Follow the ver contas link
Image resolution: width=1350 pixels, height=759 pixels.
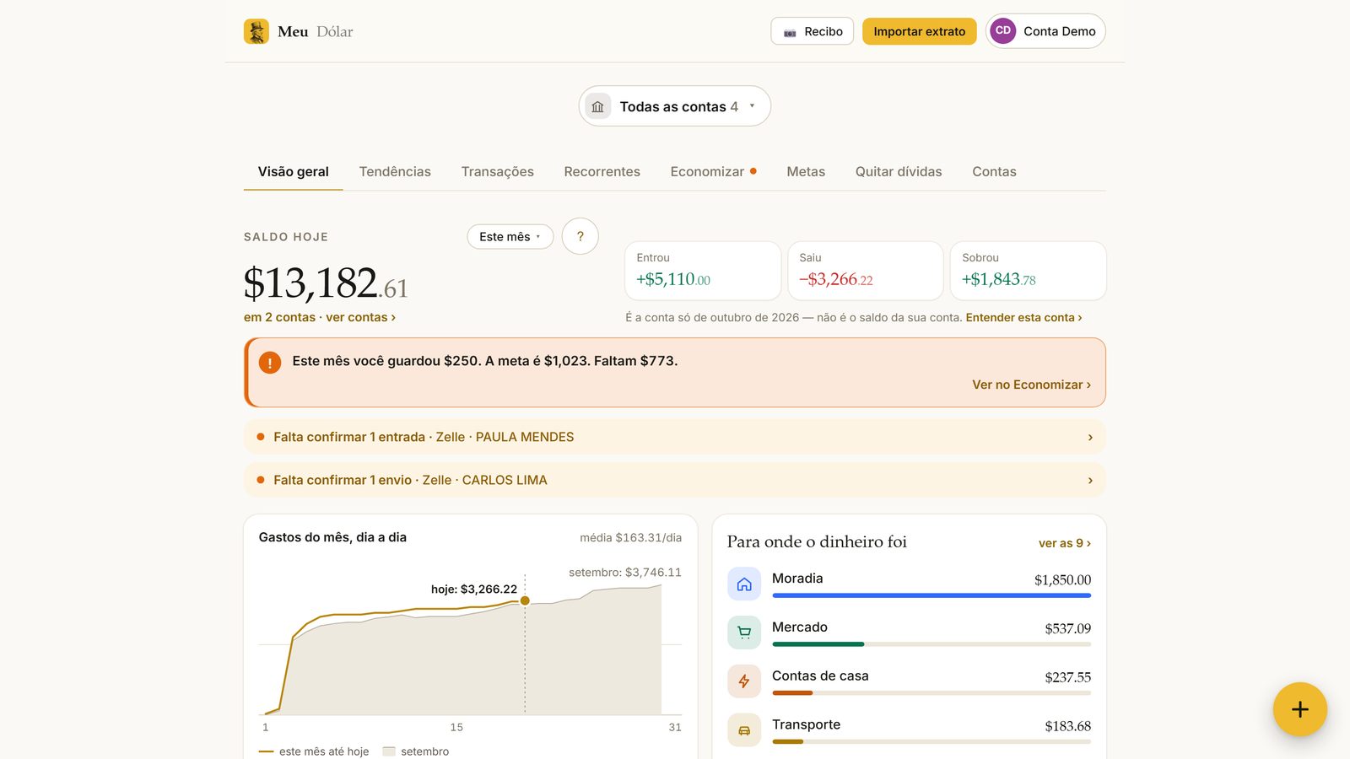click(x=360, y=317)
